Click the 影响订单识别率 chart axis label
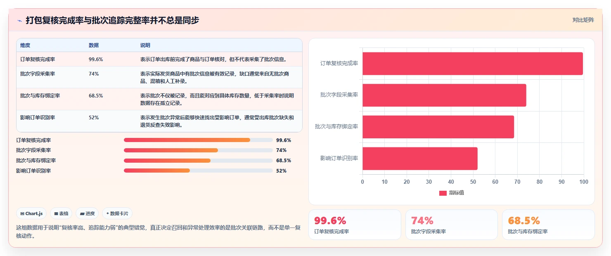The image size is (611, 256). (339, 158)
